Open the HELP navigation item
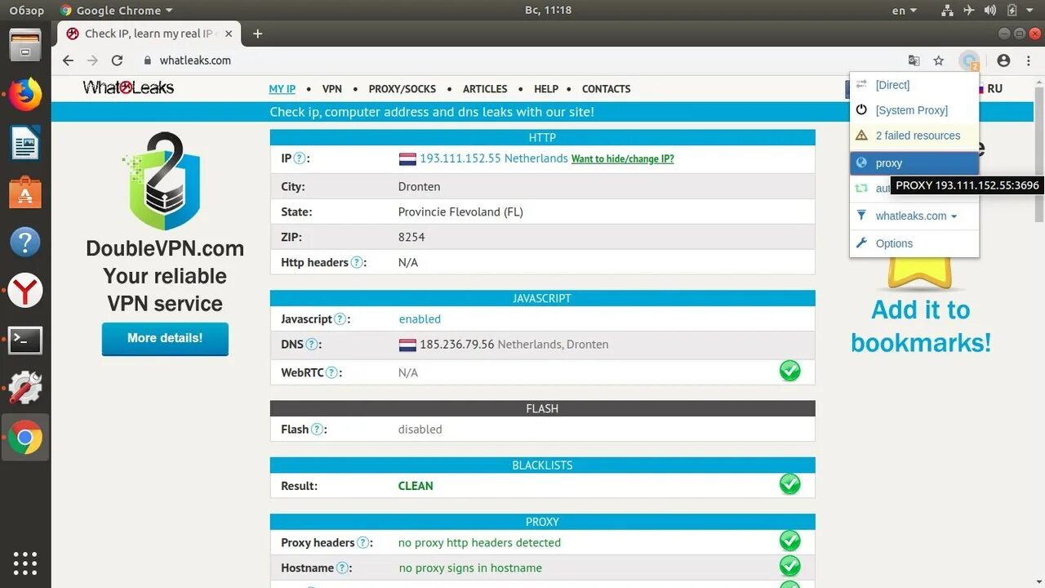This screenshot has width=1045, height=588. pos(546,89)
